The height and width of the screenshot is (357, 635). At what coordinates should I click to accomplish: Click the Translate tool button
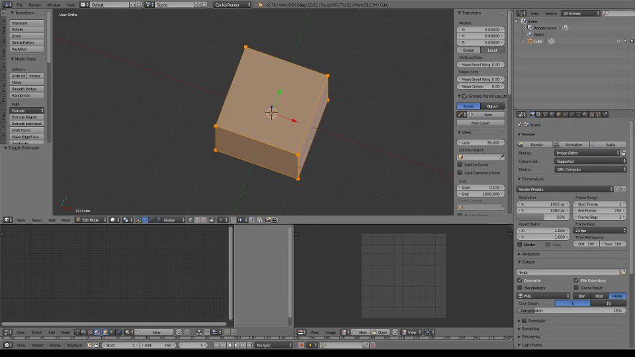tap(26, 23)
